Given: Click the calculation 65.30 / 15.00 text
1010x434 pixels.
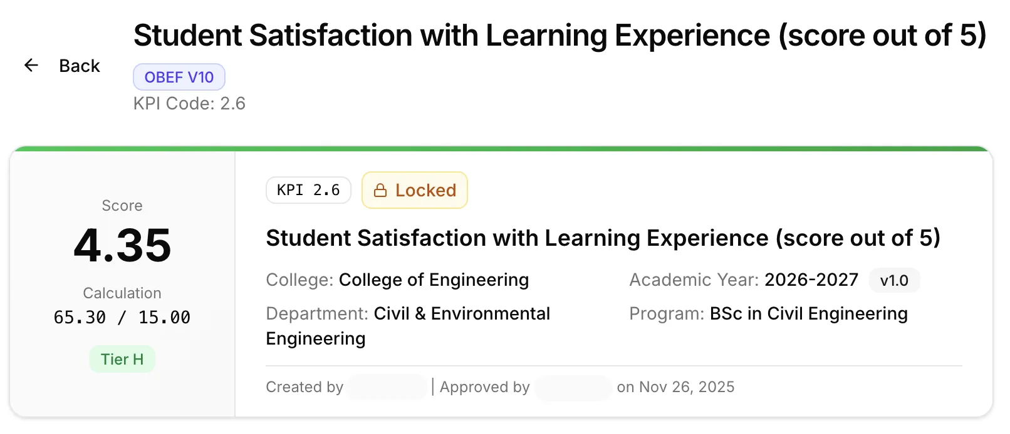Looking at the screenshot, I should 122,318.
